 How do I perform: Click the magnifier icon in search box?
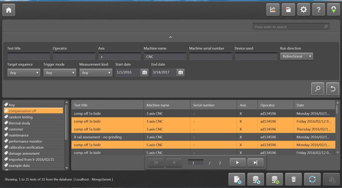326,27
